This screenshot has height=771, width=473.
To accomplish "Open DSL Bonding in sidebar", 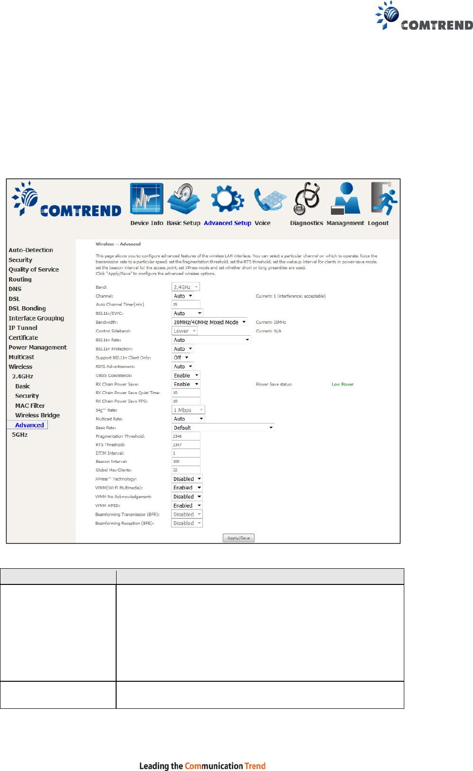I will (27, 309).
